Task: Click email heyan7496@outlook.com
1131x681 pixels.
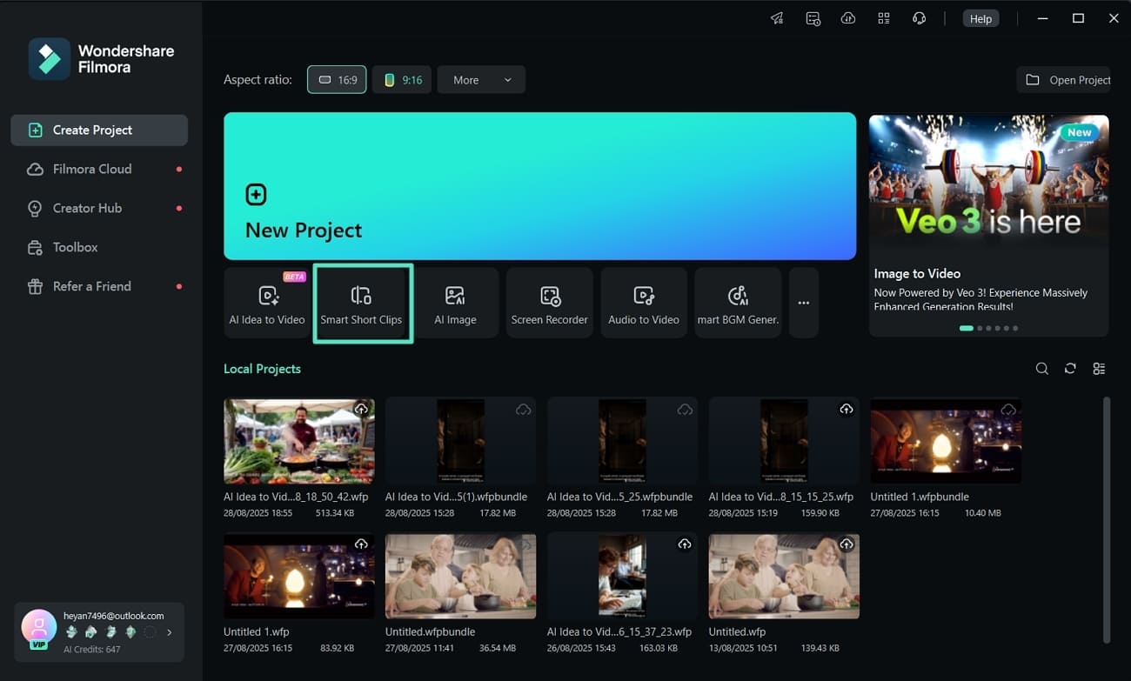Action: (x=114, y=616)
